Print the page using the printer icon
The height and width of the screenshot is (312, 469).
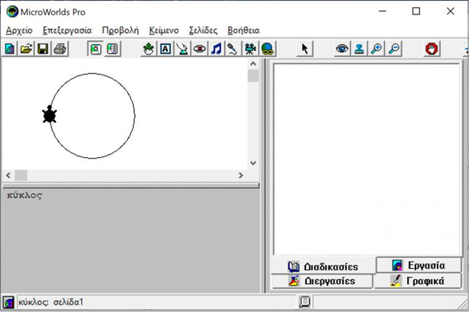click(59, 49)
